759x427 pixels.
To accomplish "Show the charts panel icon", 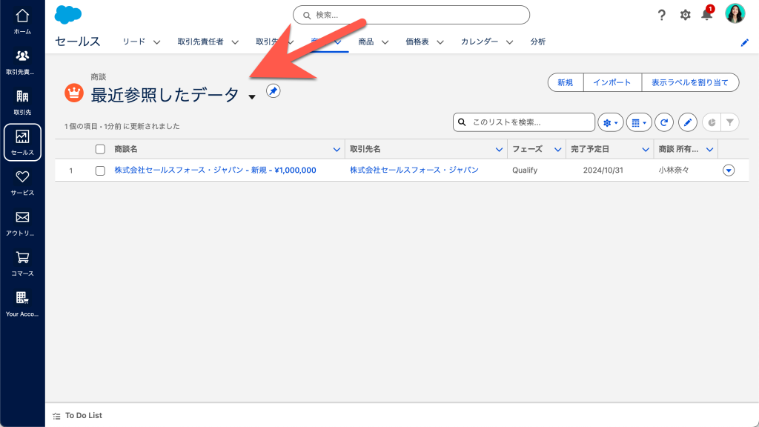I will (x=712, y=122).
